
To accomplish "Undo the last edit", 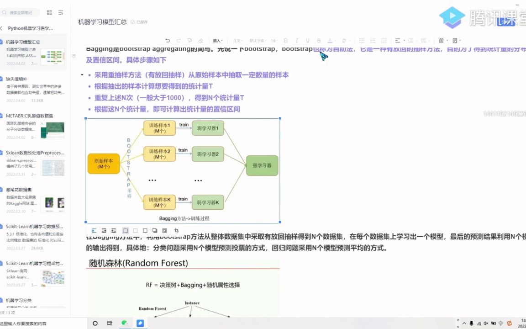I will [x=167, y=41].
